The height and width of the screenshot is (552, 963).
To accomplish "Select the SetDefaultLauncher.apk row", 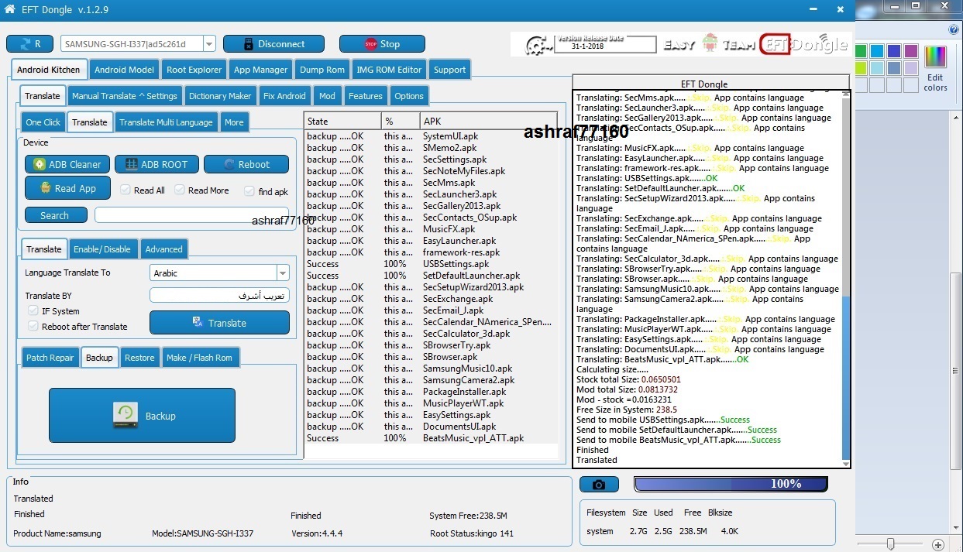I will [x=431, y=276].
